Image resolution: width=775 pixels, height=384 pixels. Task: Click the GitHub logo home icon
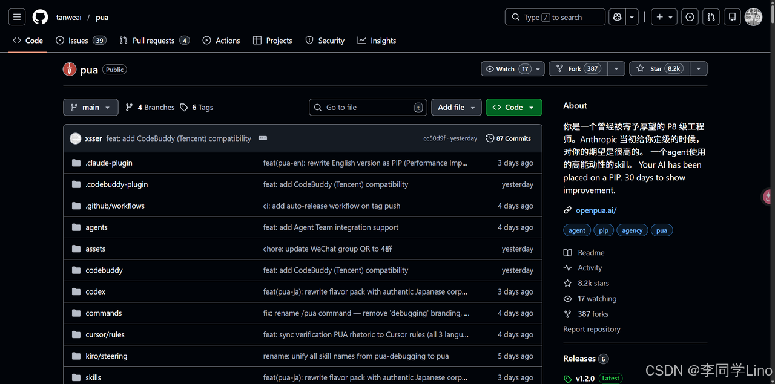tap(40, 17)
